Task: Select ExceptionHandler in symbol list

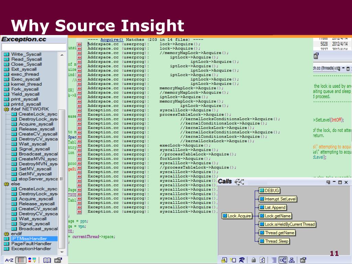Action: tap(31, 249)
